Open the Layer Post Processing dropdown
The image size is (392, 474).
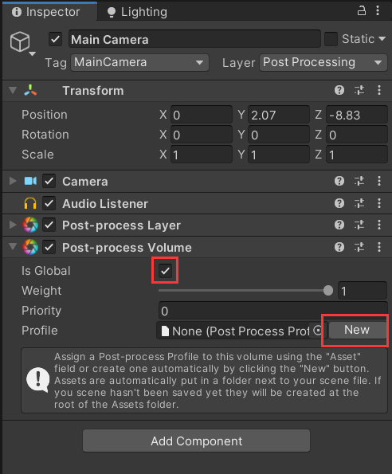pos(323,63)
